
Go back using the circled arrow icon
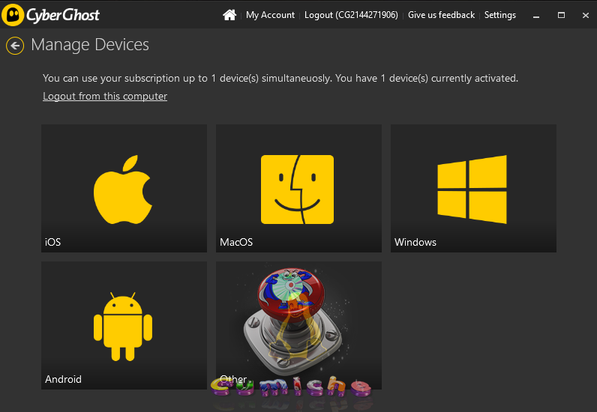click(15, 46)
